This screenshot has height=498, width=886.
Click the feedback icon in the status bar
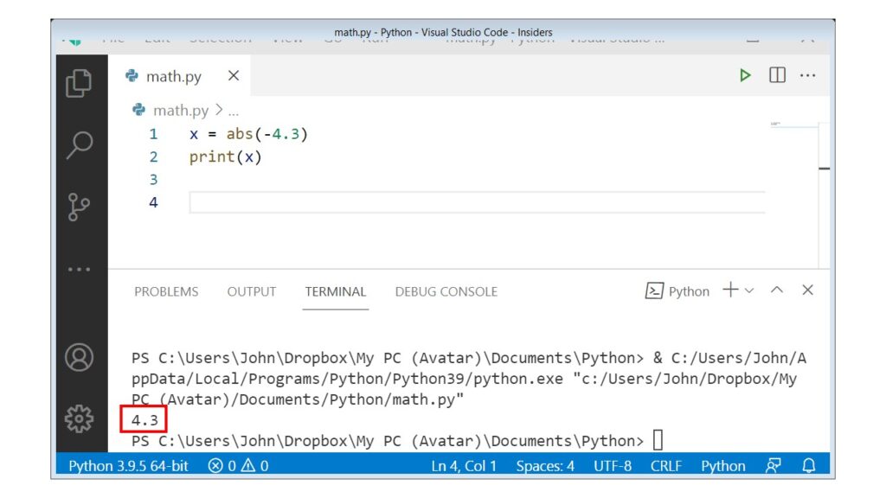pos(773,466)
